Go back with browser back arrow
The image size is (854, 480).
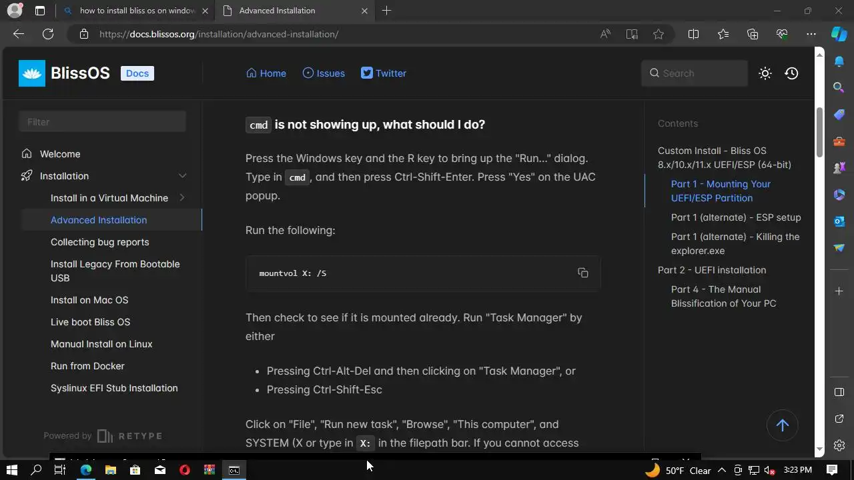19,34
